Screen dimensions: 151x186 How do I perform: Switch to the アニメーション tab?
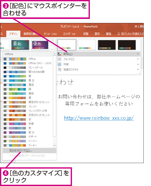coord(50,34)
